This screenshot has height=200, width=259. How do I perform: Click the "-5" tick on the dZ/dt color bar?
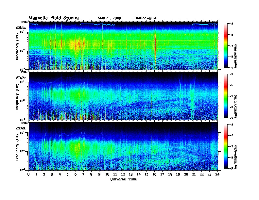232,125
